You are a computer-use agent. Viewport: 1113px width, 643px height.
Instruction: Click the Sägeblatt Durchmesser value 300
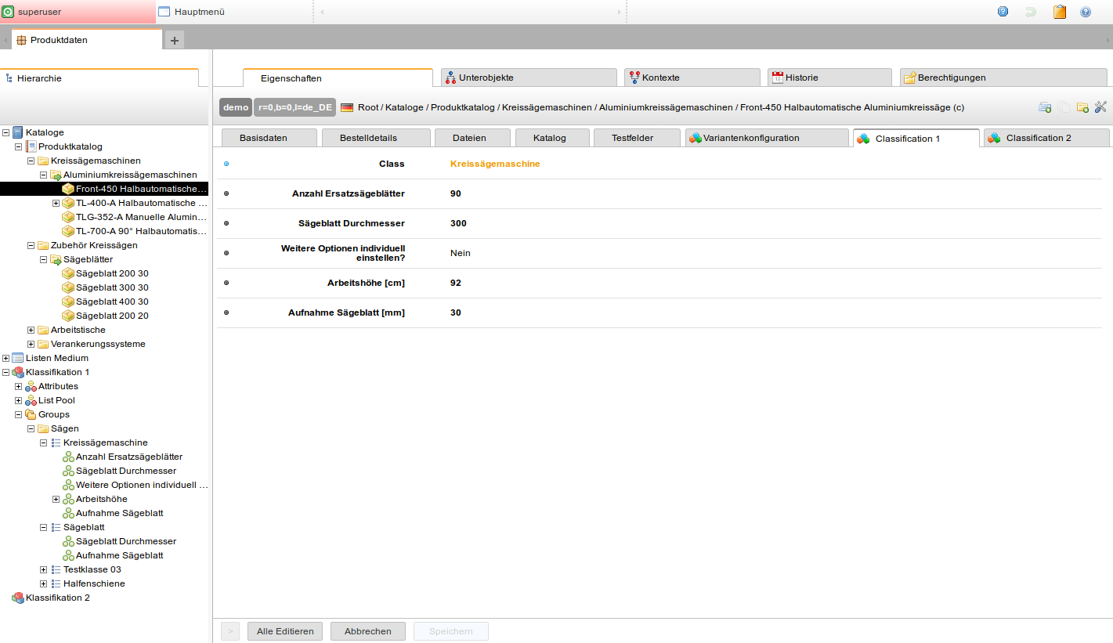pos(458,223)
